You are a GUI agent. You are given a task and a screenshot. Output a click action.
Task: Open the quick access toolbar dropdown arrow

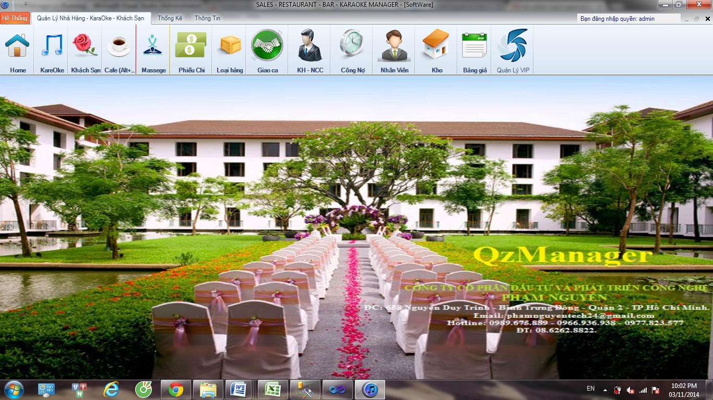pos(26,5)
